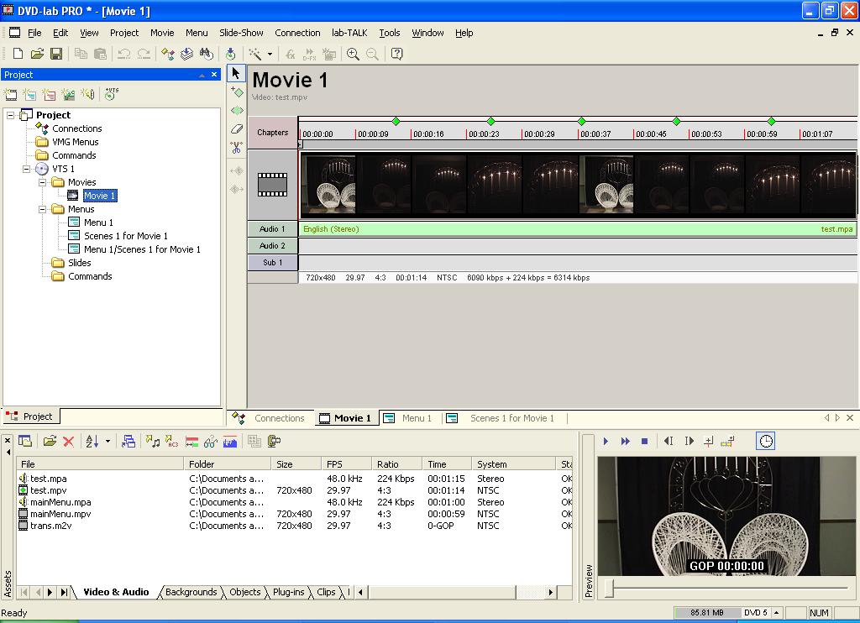Click the red X delete asset icon
The height and width of the screenshot is (623, 860).
pyautogui.click(x=69, y=442)
